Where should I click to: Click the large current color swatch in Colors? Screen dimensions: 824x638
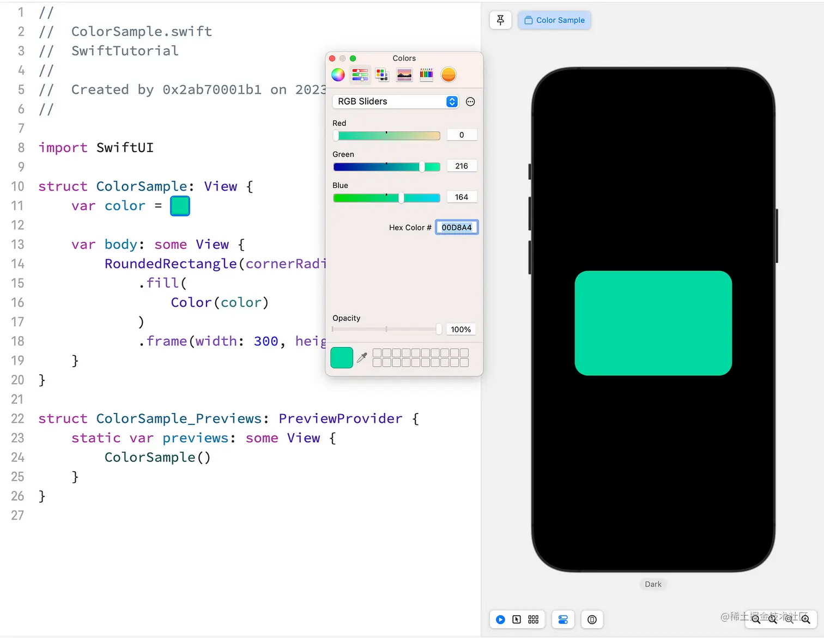pos(342,357)
